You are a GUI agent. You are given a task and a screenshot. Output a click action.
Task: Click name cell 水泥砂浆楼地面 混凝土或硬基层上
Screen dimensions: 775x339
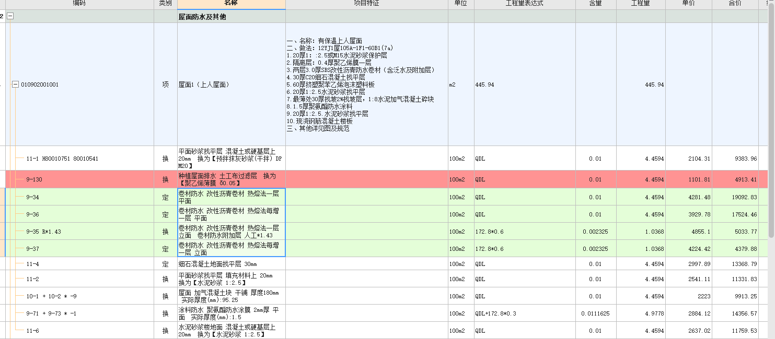(x=232, y=331)
